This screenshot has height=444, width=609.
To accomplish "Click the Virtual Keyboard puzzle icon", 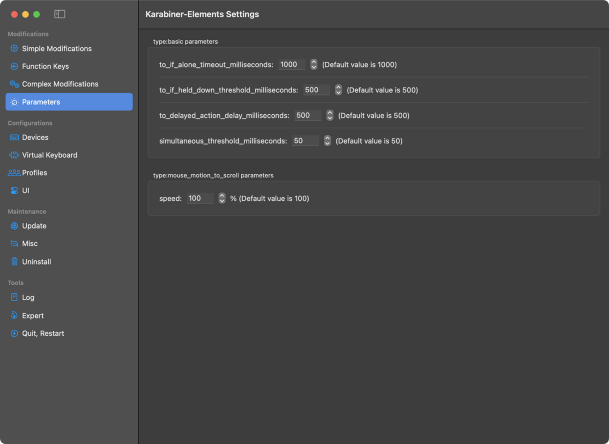I will (x=14, y=155).
